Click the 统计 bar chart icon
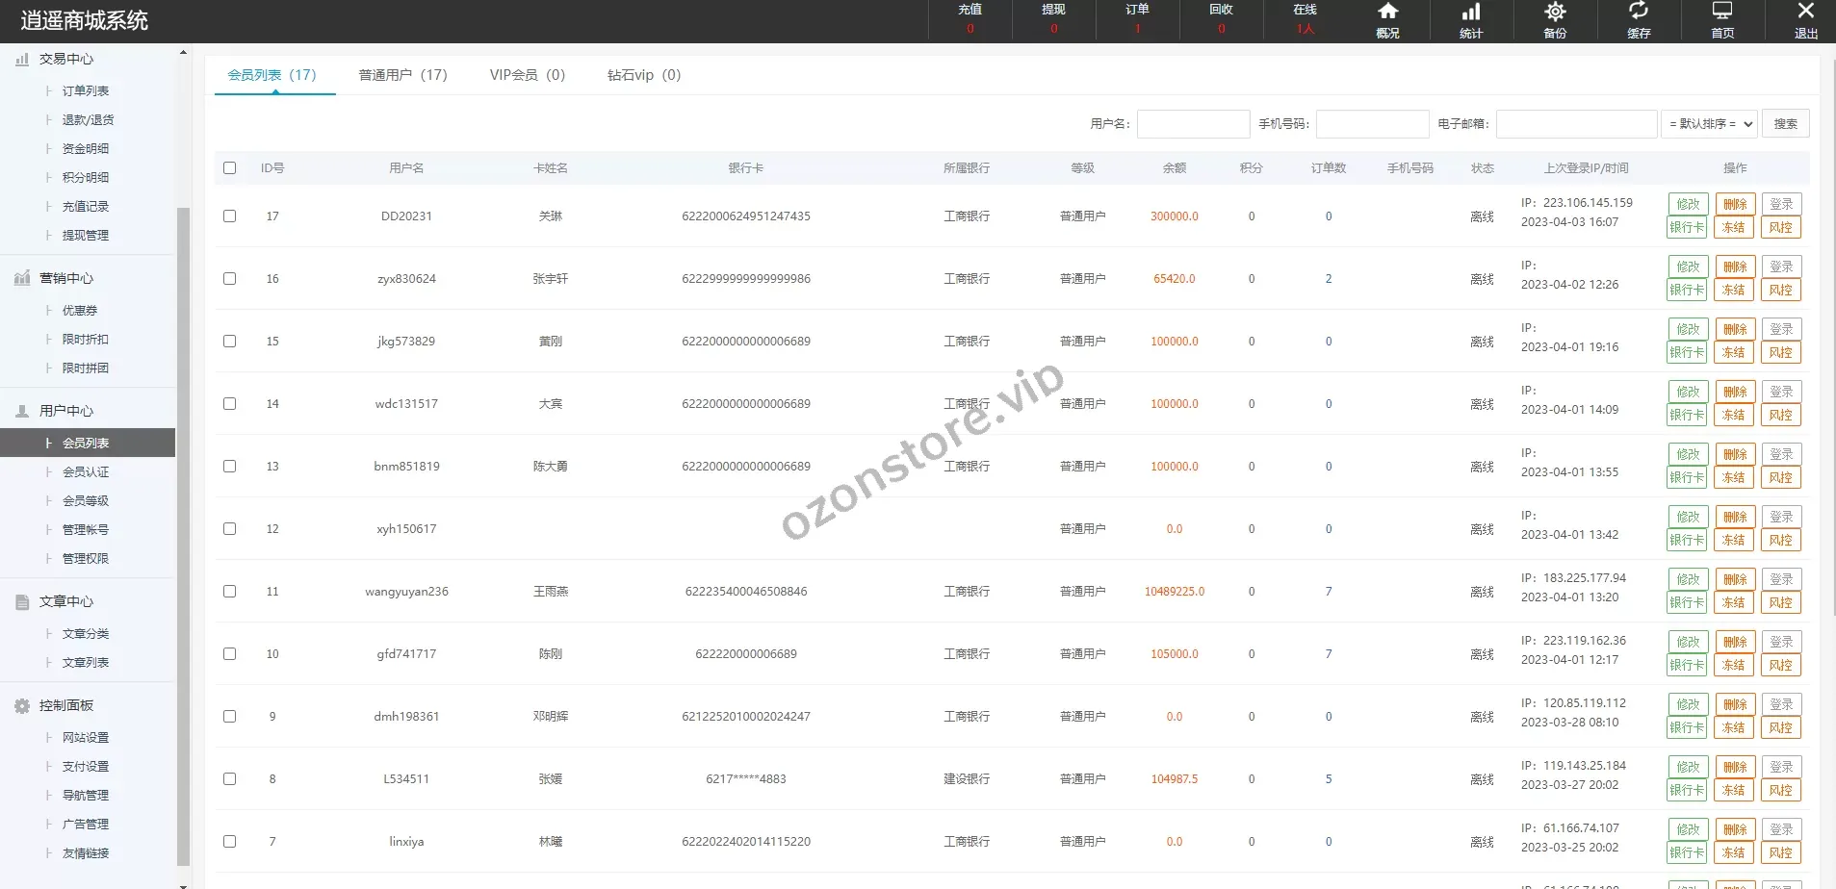The height and width of the screenshot is (889, 1836). click(x=1471, y=12)
